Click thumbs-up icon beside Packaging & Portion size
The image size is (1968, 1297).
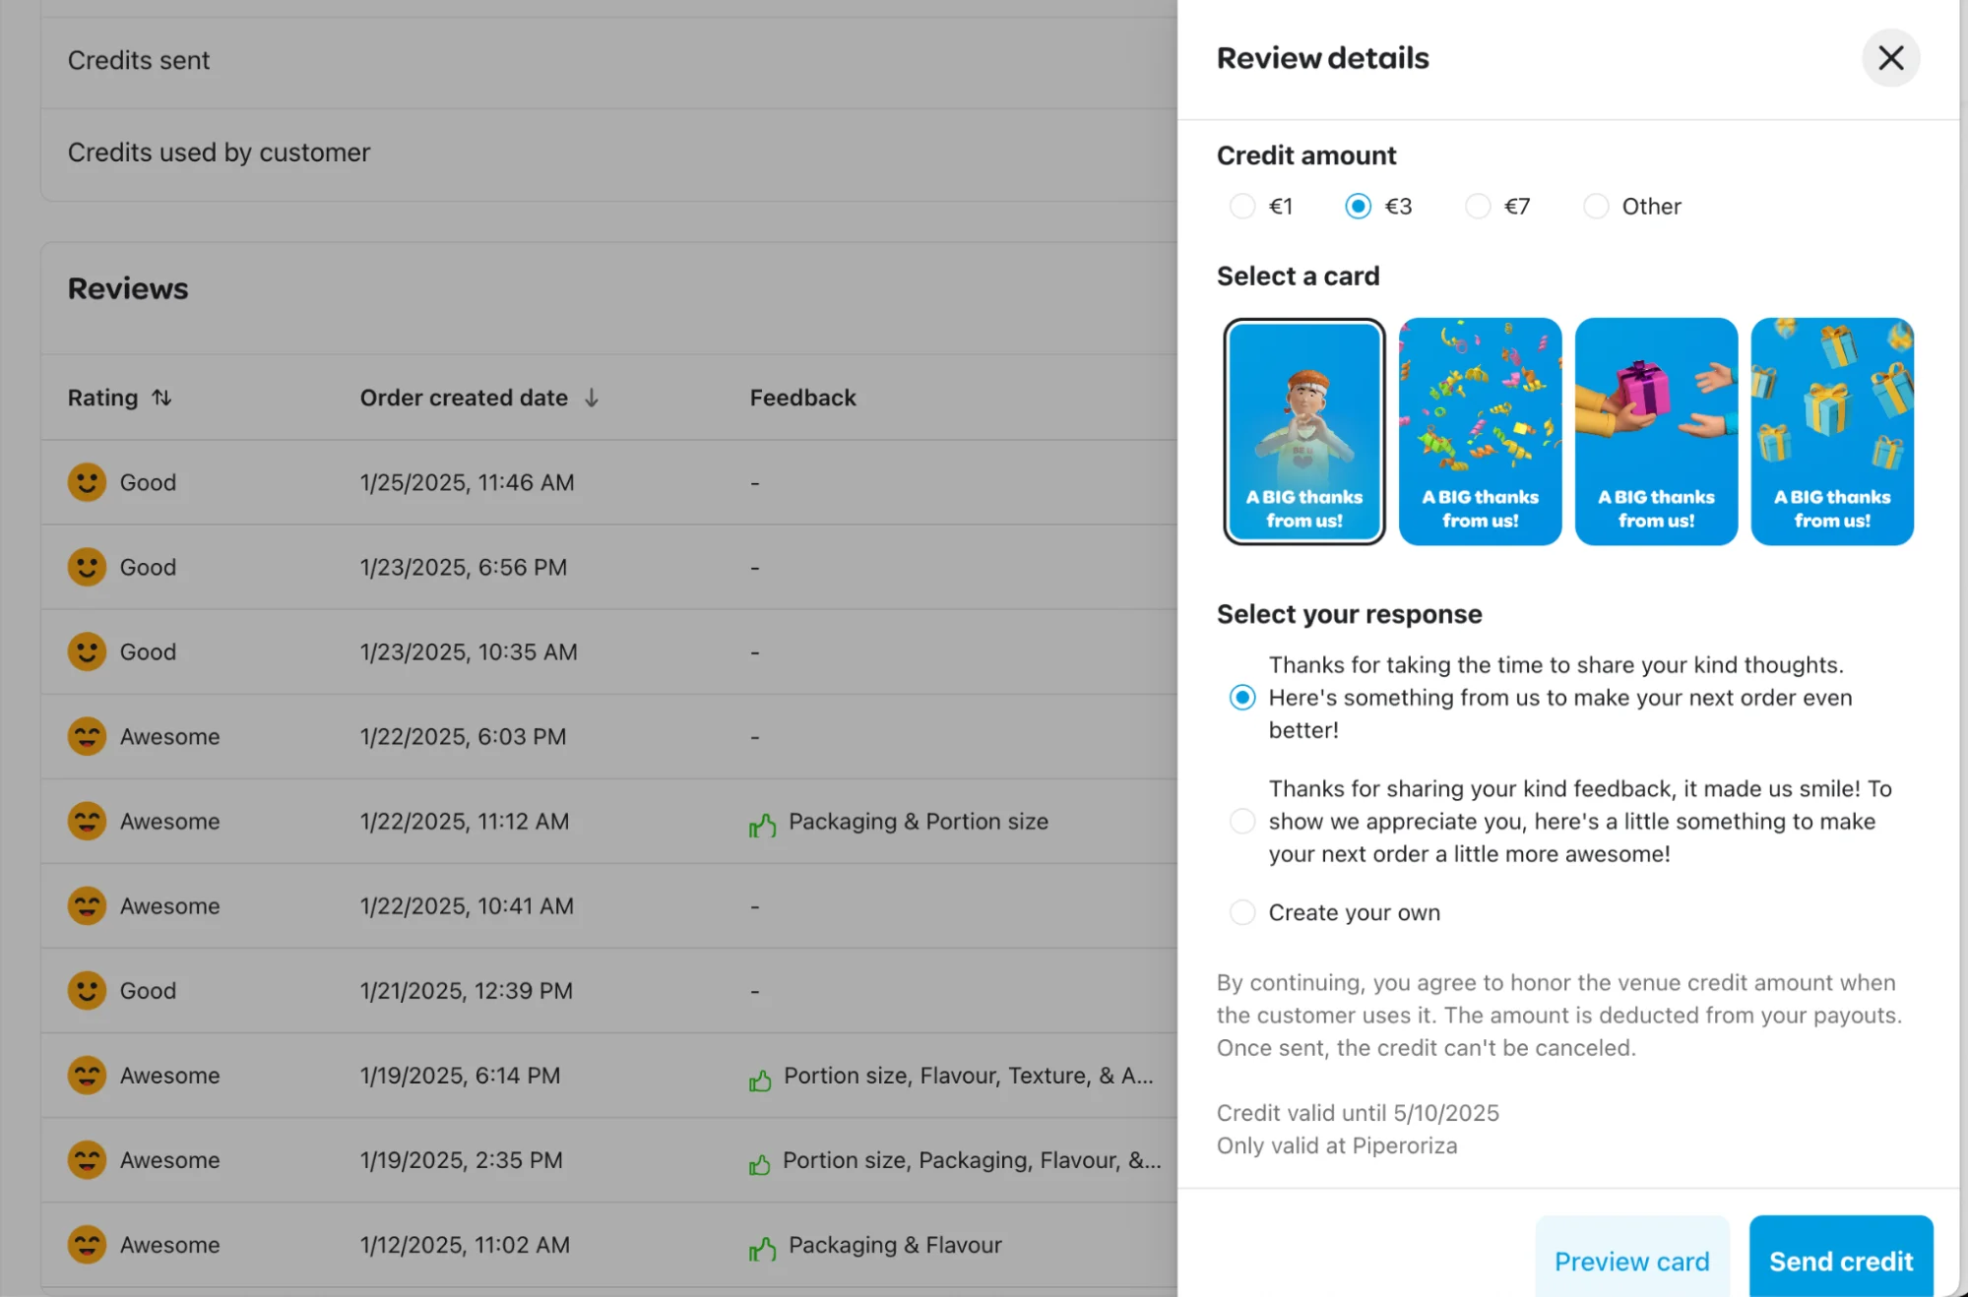[x=762, y=824]
